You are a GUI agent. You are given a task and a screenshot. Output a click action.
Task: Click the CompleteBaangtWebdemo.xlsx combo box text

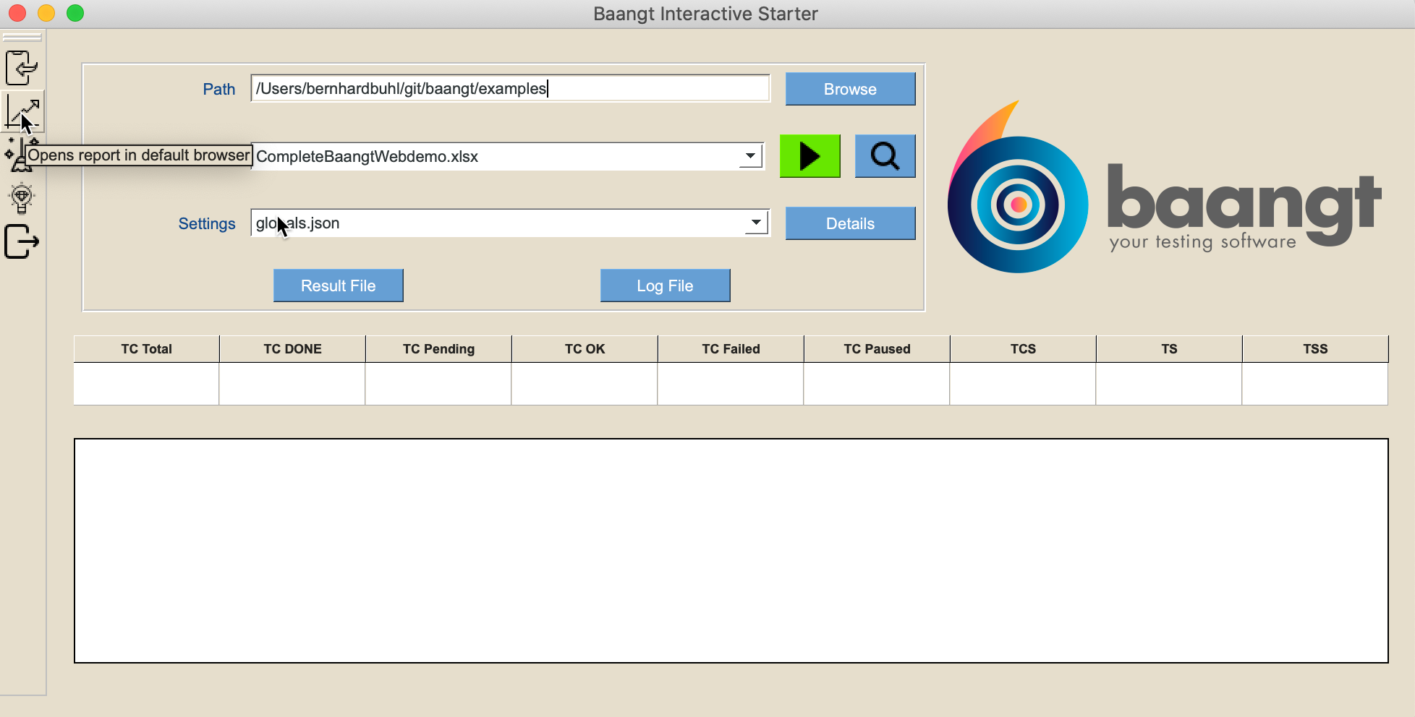pyautogui.click(x=367, y=156)
